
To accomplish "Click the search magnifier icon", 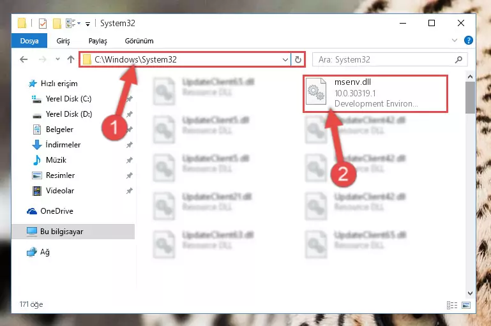I will 458,59.
